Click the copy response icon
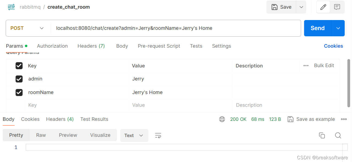This screenshot has width=352, height=162. pos(322,135)
